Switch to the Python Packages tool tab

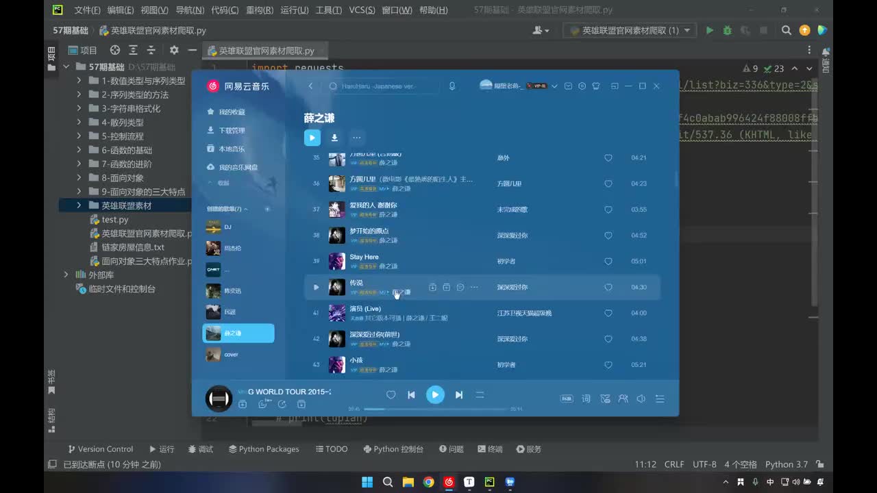point(264,449)
